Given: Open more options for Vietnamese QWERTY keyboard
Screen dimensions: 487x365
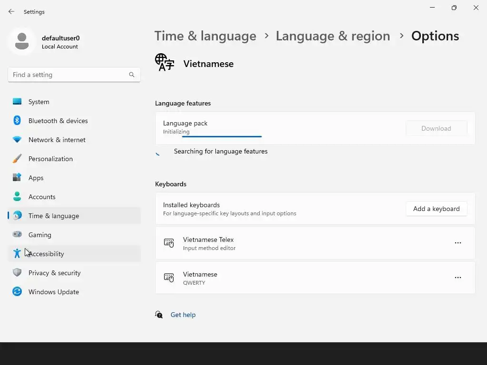Looking at the screenshot, I should point(458,278).
